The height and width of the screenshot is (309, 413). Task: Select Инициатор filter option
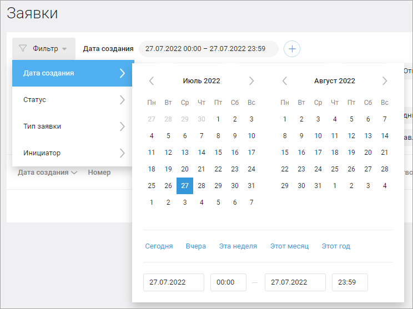tap(72, 153)
